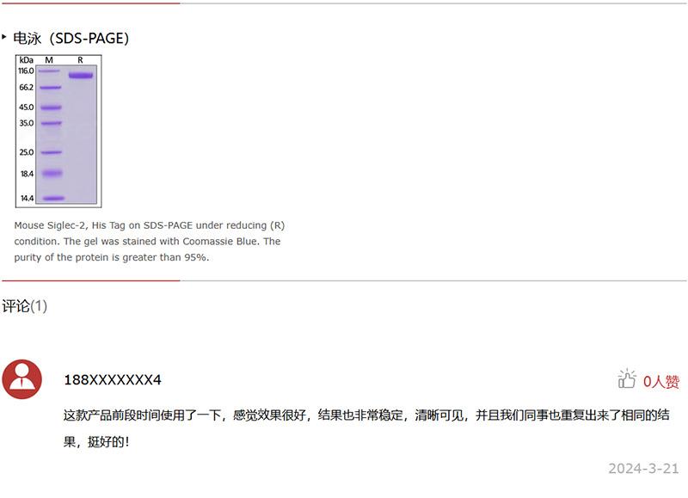Click the comment date 2024-3-21
The height and width of the screenshot is (498, 688).
(643, 468)
